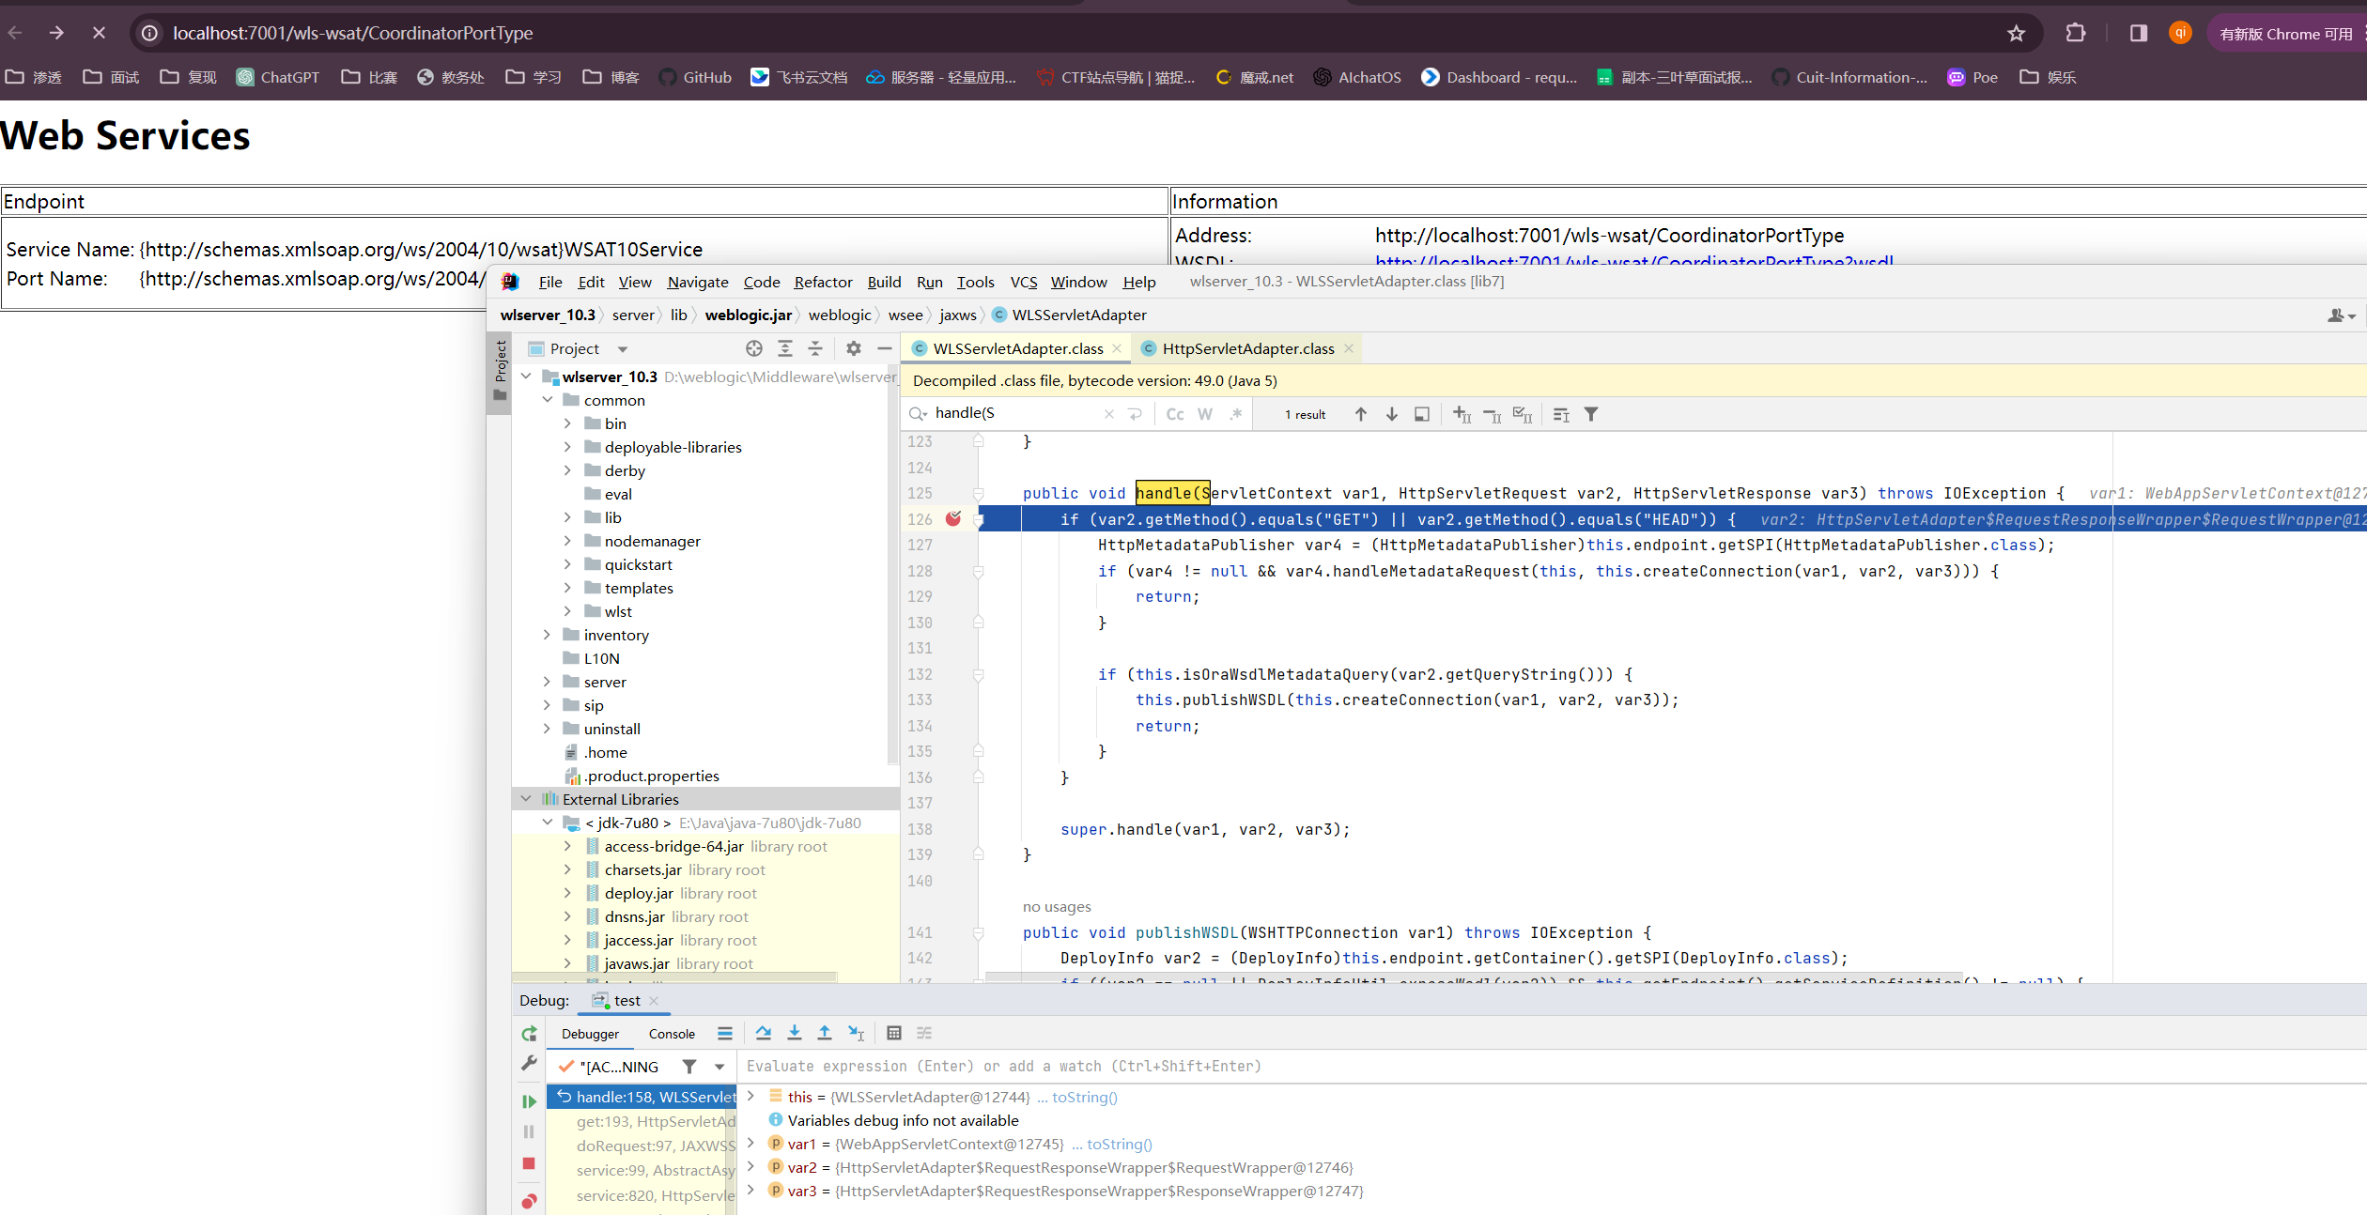The width and height of the screenshot is (2367, 1215).
Task: Hide the Project tool window
Action: (x=884, y=348)
